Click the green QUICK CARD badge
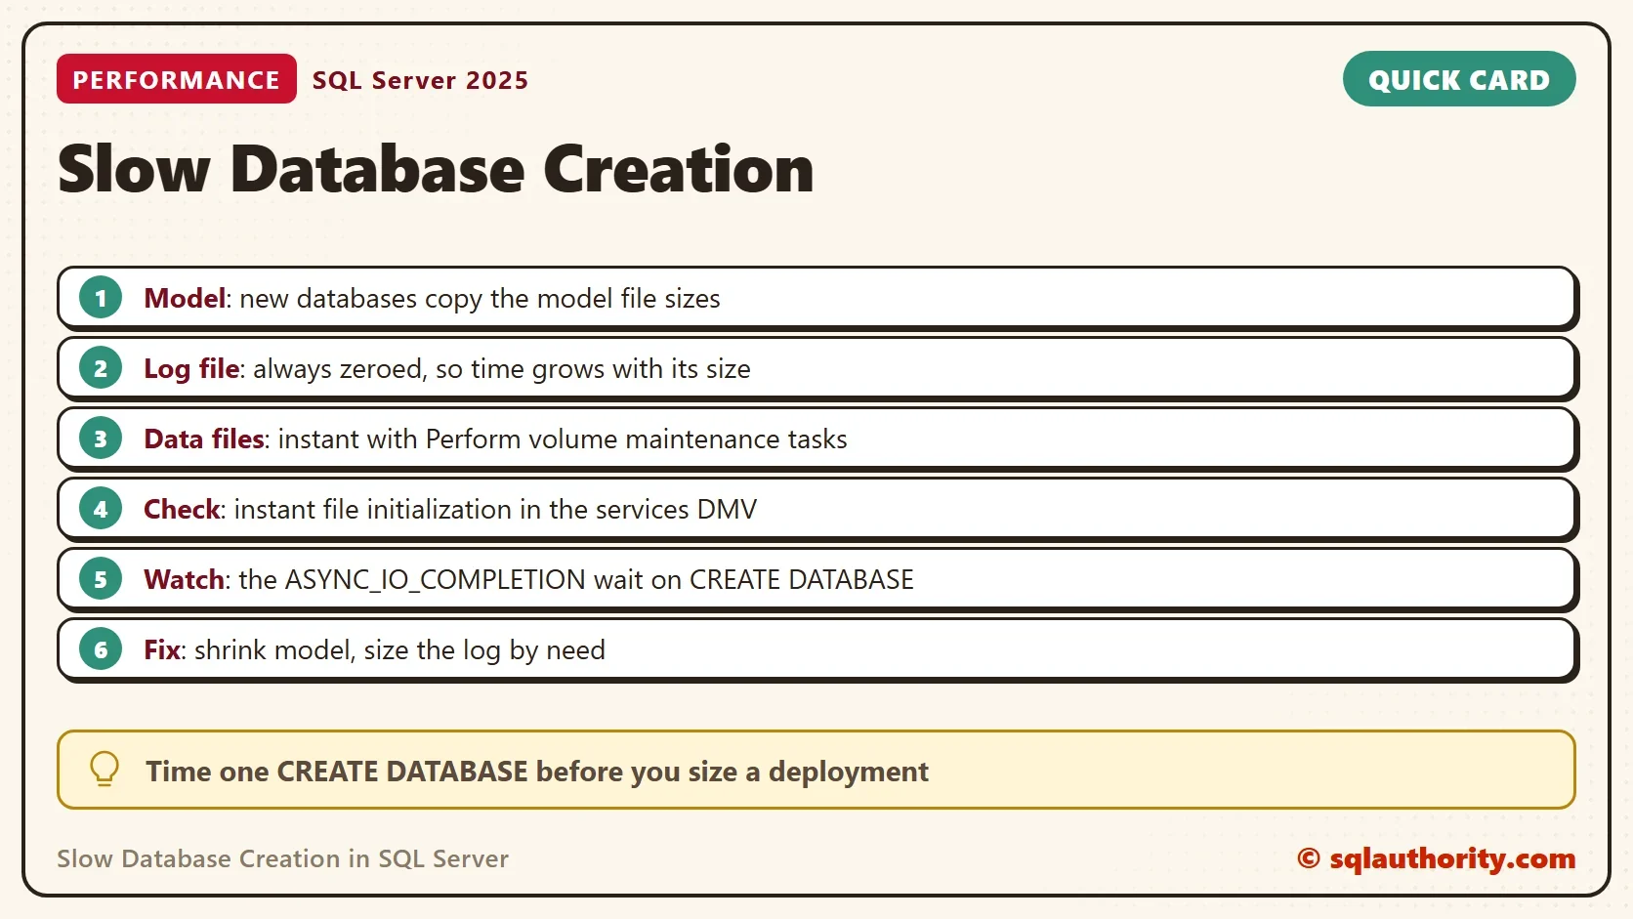The height and width of the screenshot is (919, 1633). click(x=1459, y=79)
